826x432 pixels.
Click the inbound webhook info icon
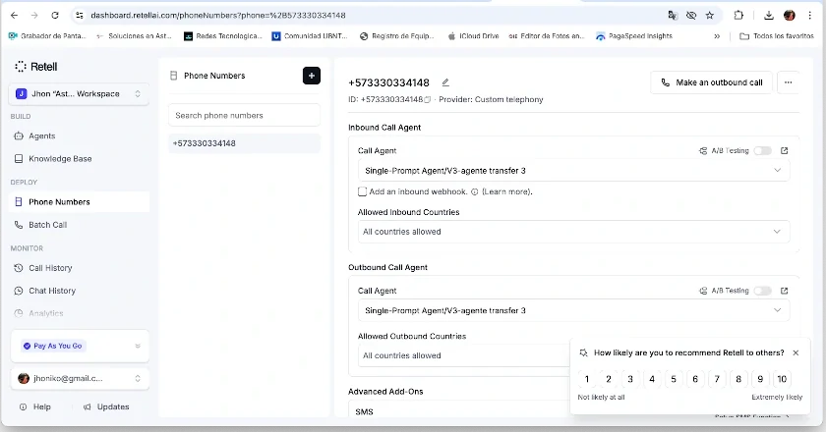click(x=474, y=192)
